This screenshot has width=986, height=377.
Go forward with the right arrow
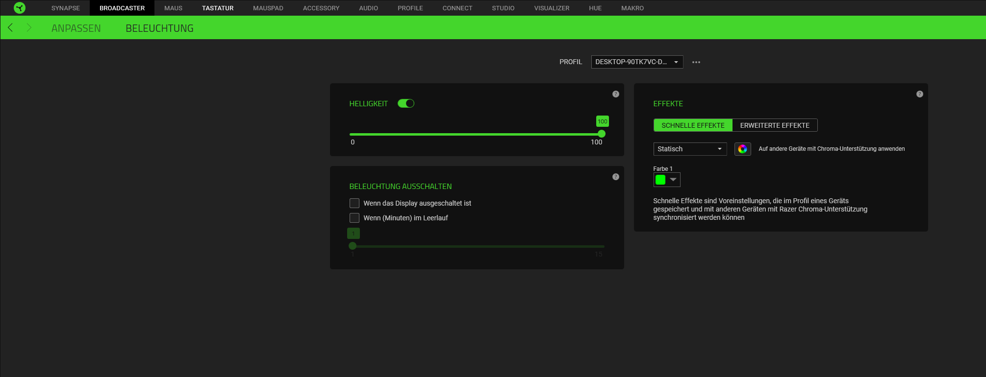pyautogui.click(x=29, y=27)
